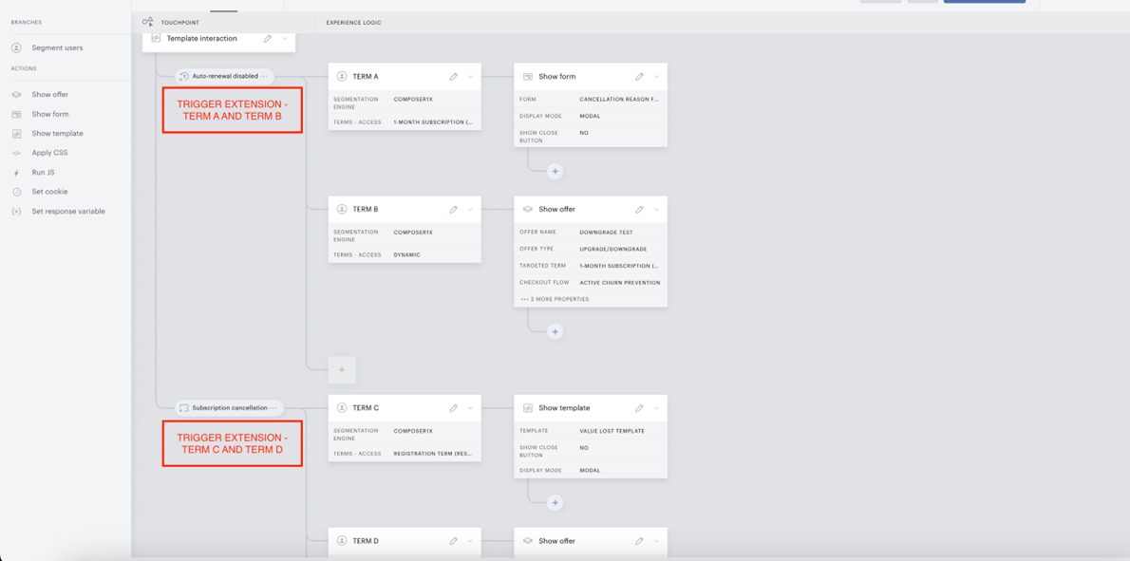Viewport: 1130px width, 561px height.
Task: Click the pencil icon on TERM B
Action: 454,210
